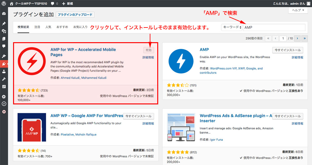Viewport: 312px width, 165px height.
Task: Open Settings sliders icon in sidebar
Action: pos(4,87)
